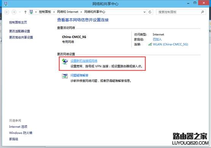Click the window system icon in title bar
The image size is (211, 148).
point(6,4)
